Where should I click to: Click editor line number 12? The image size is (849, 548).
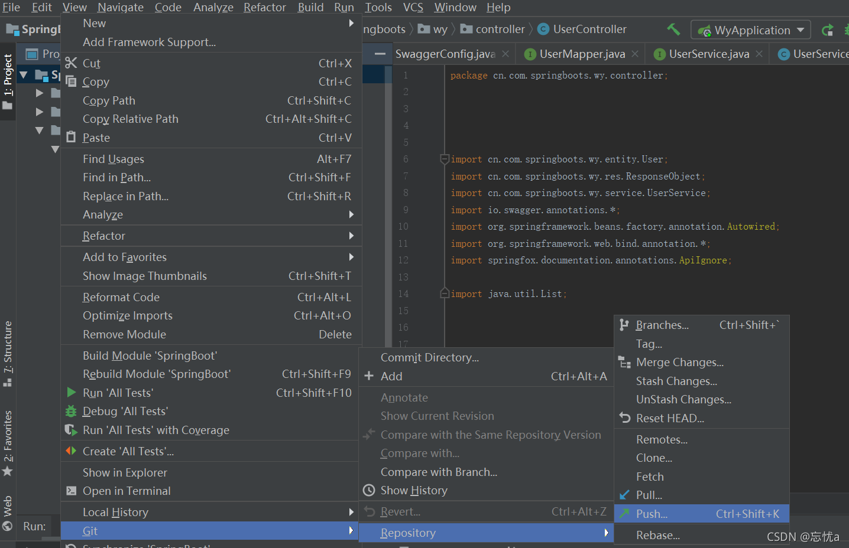click(403, 260)
